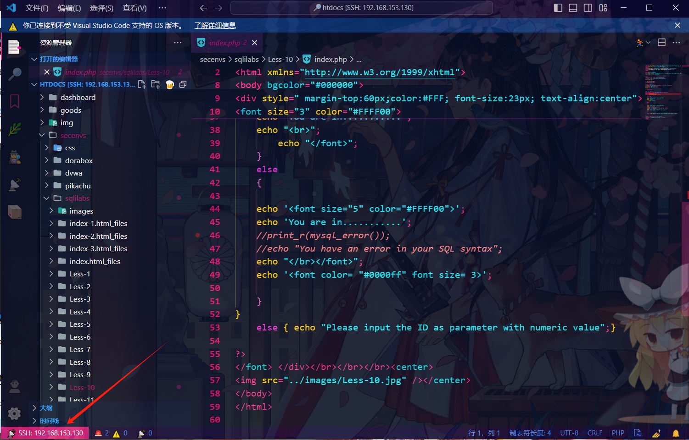Click the beer mug refresh icon in explorer
Viewport: 689px width, 440px height.
click(x=169, y=84)
